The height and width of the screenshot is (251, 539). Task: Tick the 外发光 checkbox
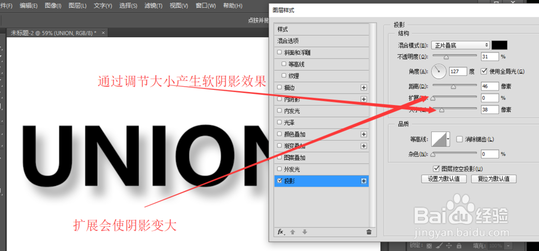pos(279,169)
